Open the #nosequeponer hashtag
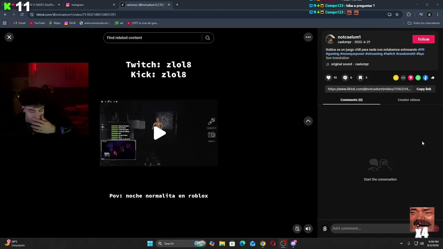The height and width of the screenshot is (249, 443). [x=352, y=54]
